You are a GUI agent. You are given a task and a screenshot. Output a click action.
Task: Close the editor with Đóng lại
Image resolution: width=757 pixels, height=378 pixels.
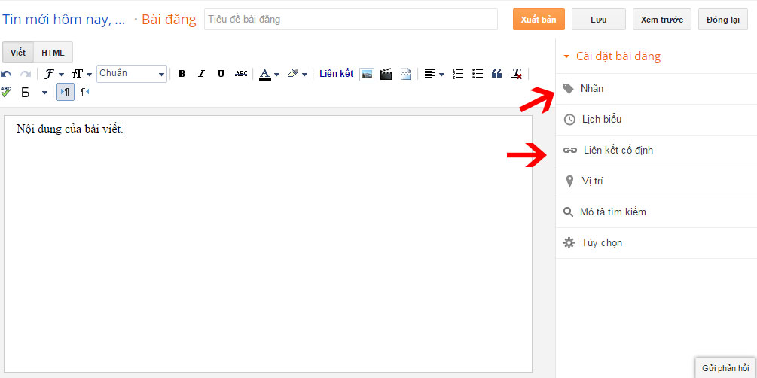click(x=723, y=20)
